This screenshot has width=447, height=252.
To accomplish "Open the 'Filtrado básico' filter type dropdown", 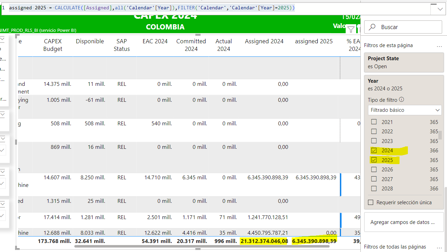I will pyautogui.click(x=404, y=110).
